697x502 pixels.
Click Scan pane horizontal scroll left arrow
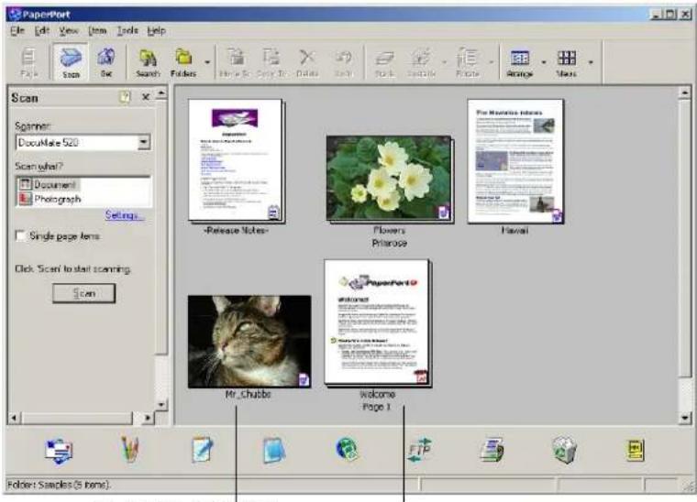coord(15,418)
